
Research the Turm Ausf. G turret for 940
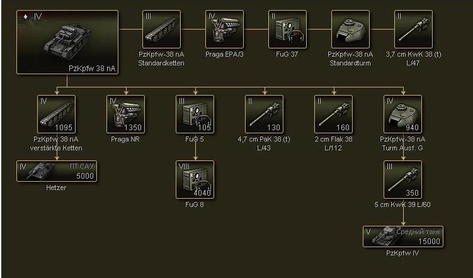click(x=402, y=114)
